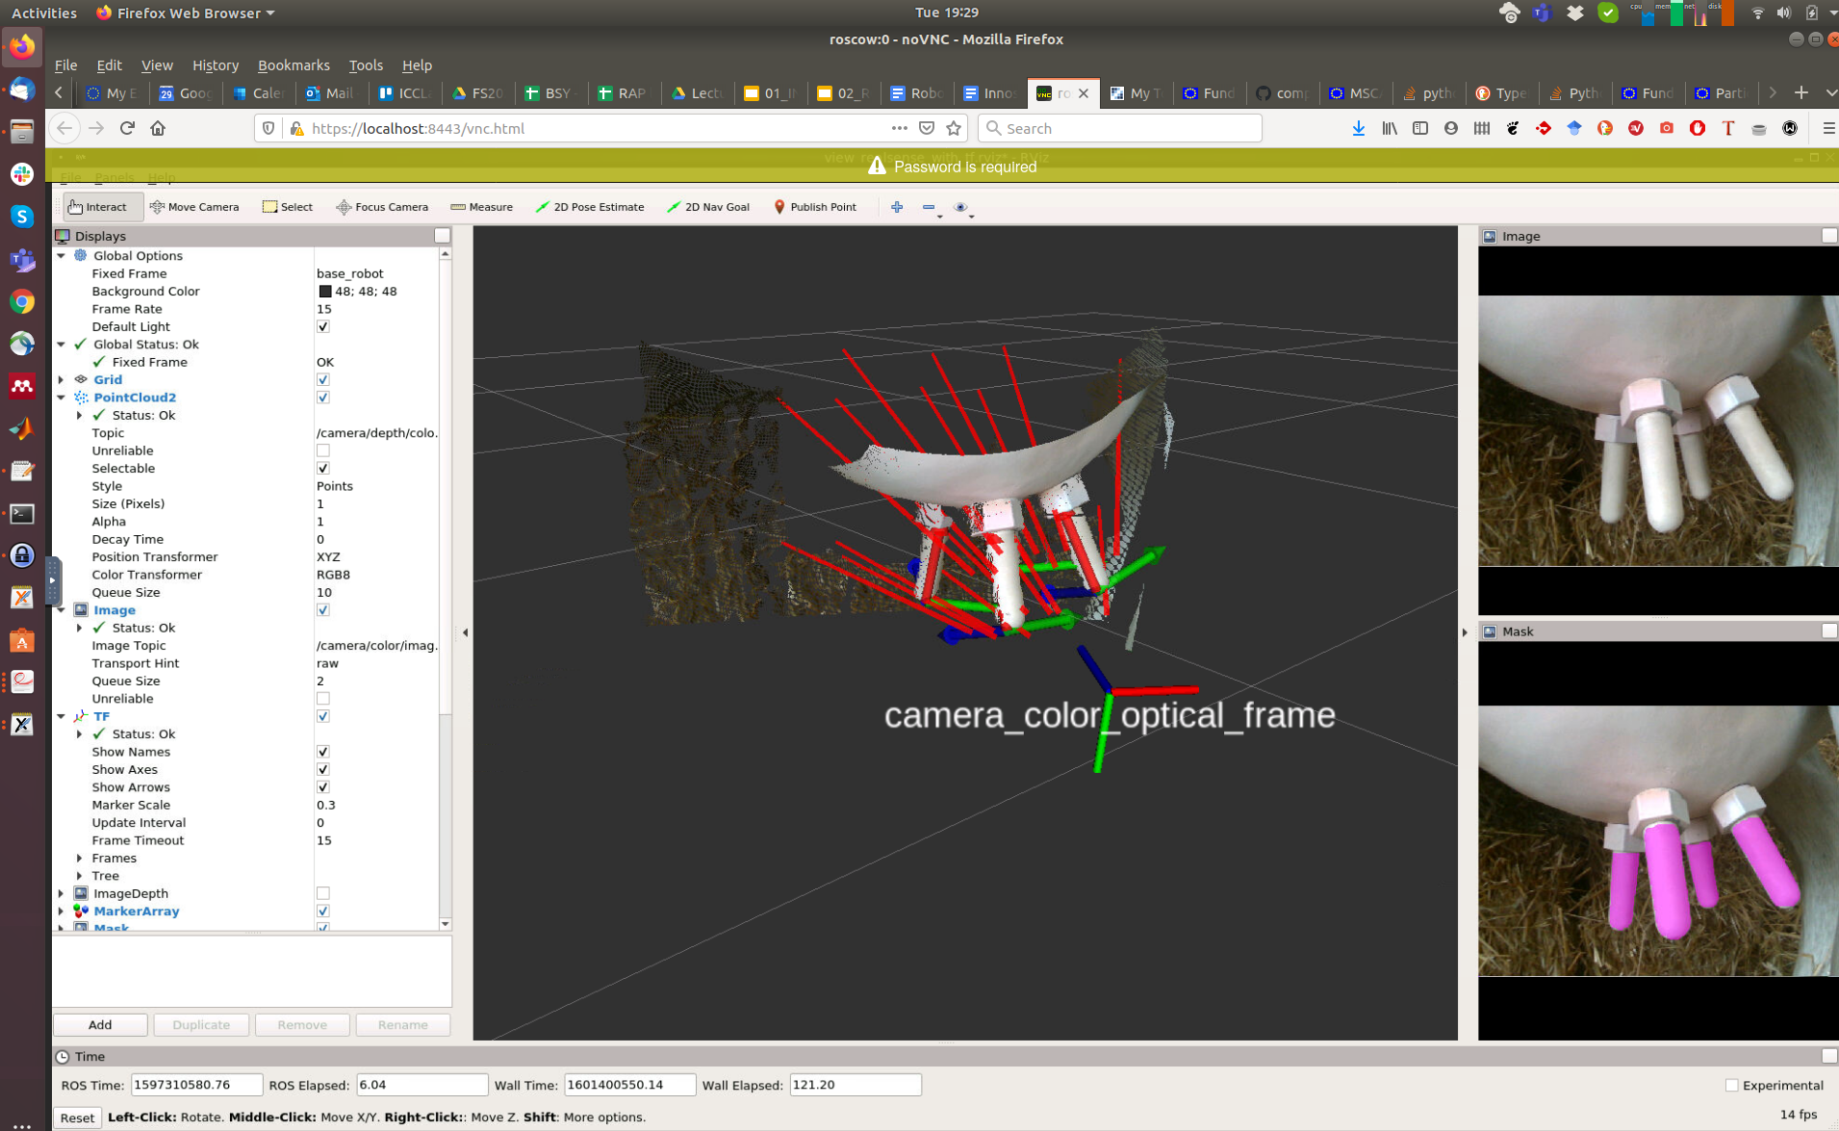Viewport: 1839px width, 1131px height.
Task: Uncheck the Show Names option
Action: (323, 752)
